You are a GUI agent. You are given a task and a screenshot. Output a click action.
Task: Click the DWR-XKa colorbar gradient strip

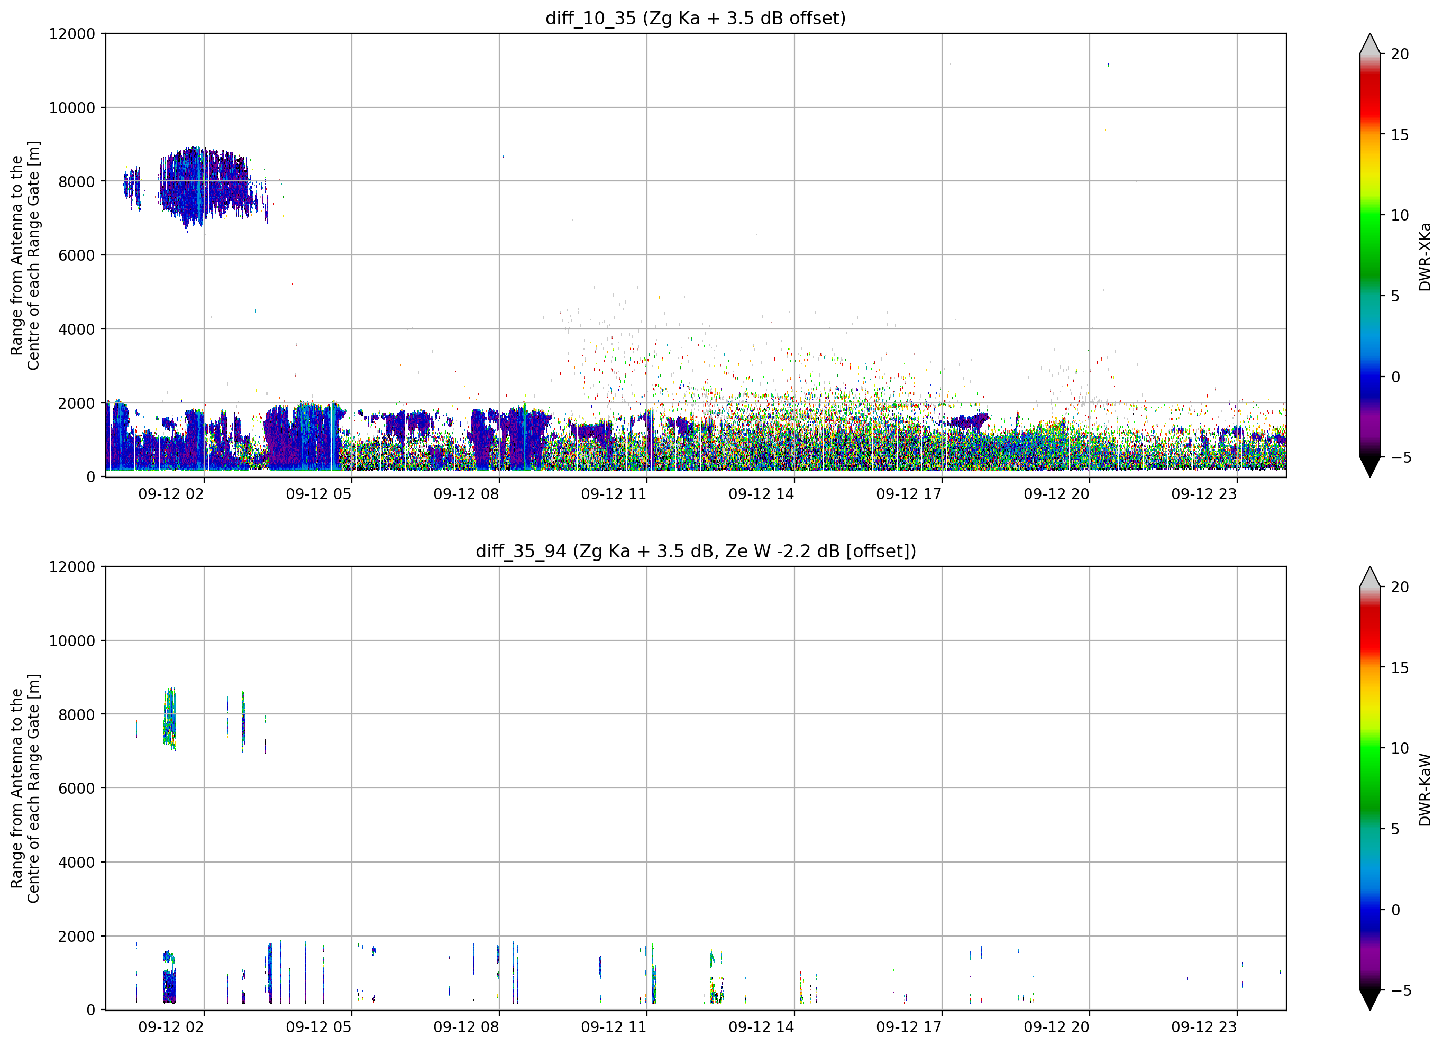(1370, 255)
